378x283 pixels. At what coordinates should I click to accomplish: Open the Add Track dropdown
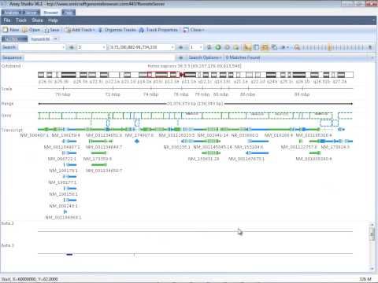click(x=80, y=30)
